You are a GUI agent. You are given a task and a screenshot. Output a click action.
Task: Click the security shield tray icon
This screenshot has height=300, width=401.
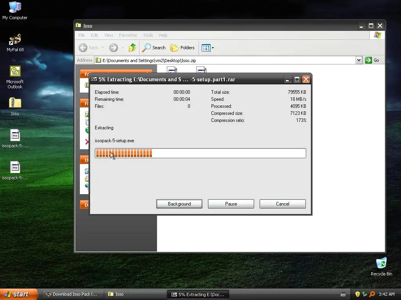coord(358,294)
